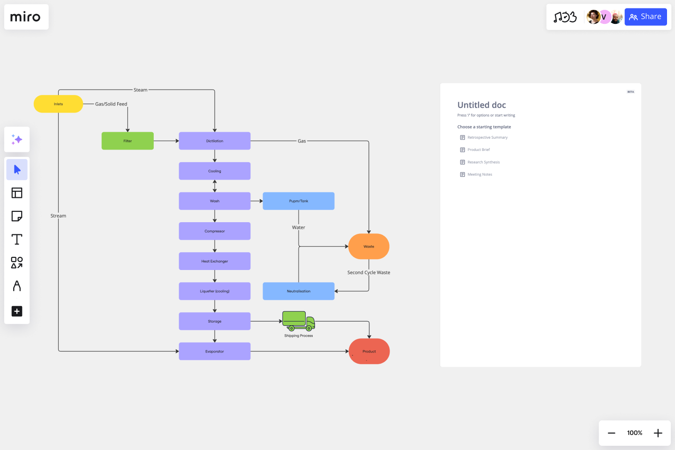Image resolution: width=675 pixels, height=450 pixels.
Task: Open the Miro AI sparkle tool
Action: coord(17,140)
